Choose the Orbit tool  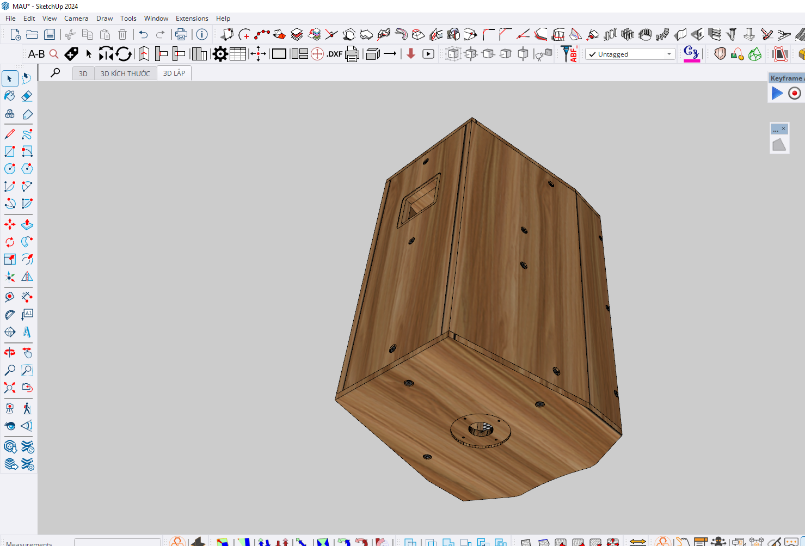click(x=10, y=353)
